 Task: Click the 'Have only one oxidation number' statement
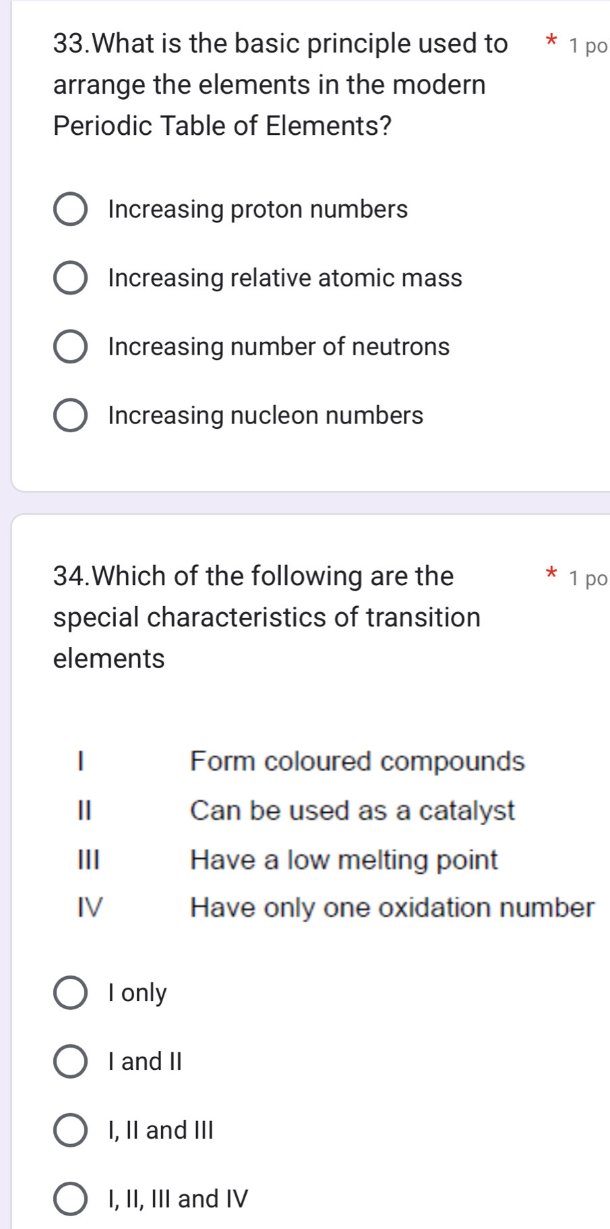click(x=392, y=908)
